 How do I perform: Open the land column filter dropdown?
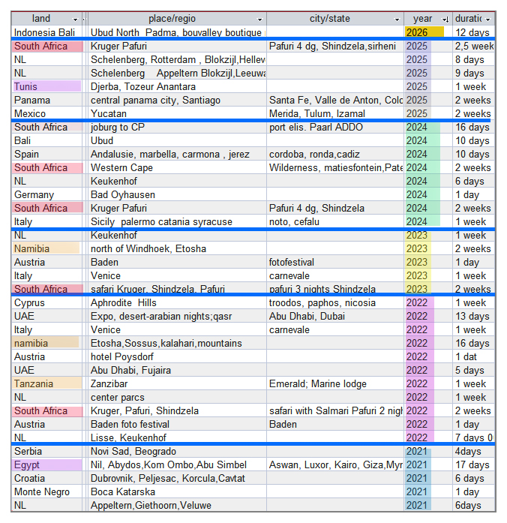pyautogui.click(x=75, y=19)
